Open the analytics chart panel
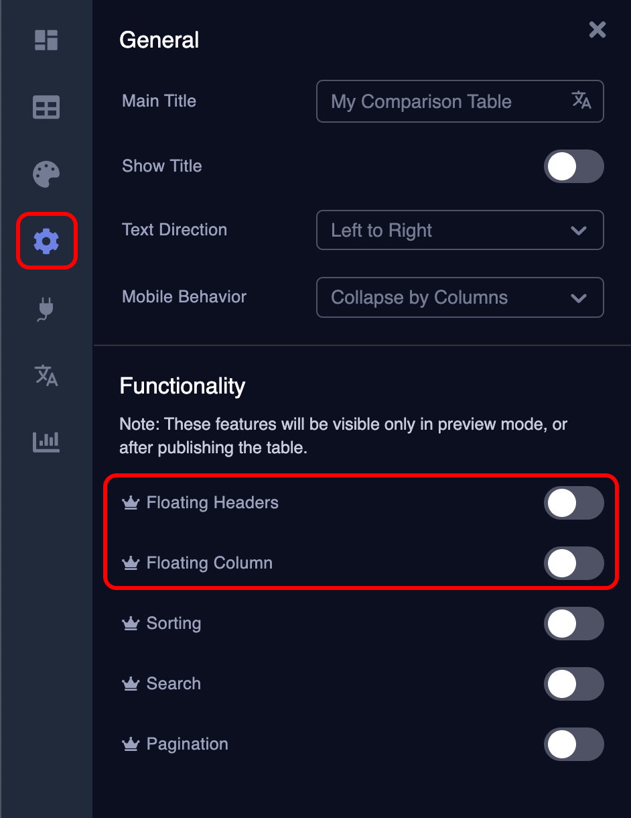Screen dimensions: 631x818 [46, 443]
